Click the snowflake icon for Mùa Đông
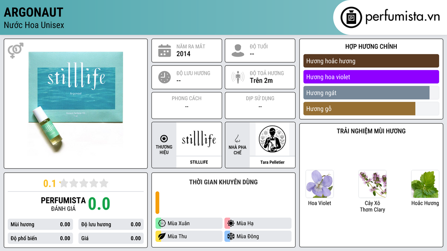Image resolution: width=447 pixels, height=251 pixels. pos(231,236)
